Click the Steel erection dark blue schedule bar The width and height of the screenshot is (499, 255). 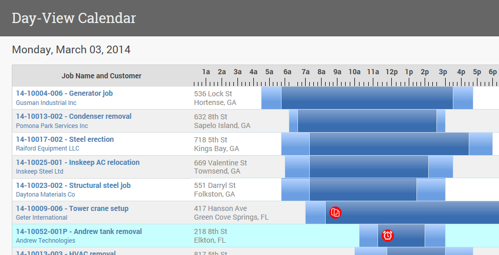tap(389, 144)
